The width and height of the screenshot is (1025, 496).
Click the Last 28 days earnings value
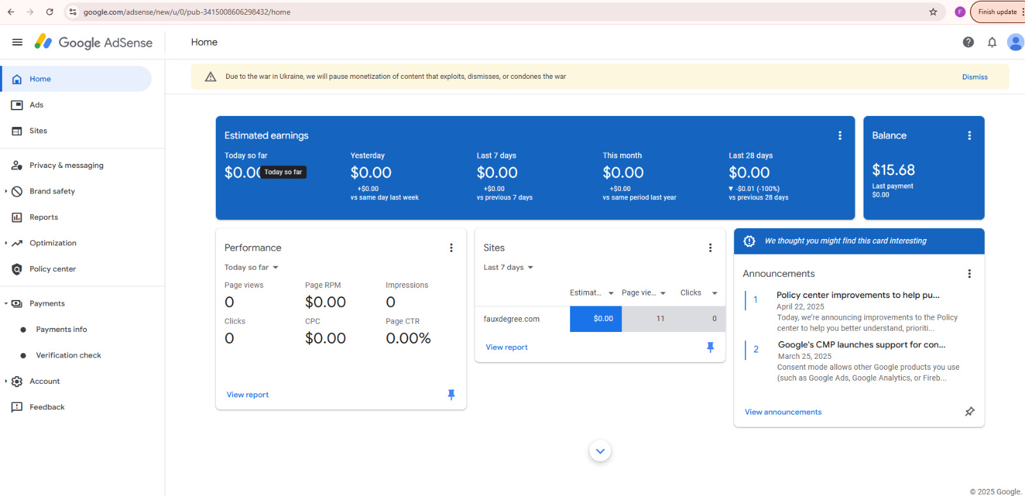point(749,172)
